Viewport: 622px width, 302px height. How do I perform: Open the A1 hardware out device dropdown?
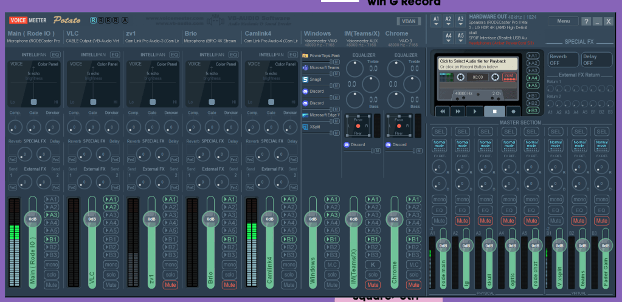click(x=437, y=21)
